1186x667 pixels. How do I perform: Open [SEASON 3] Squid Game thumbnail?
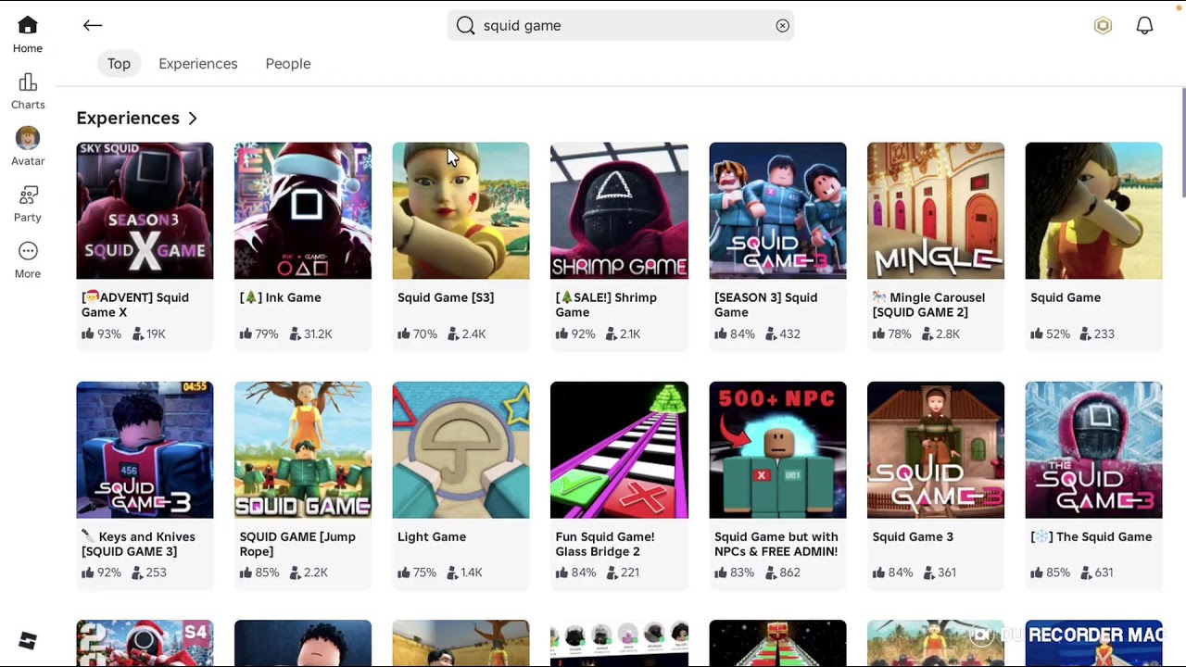[777, 210]
